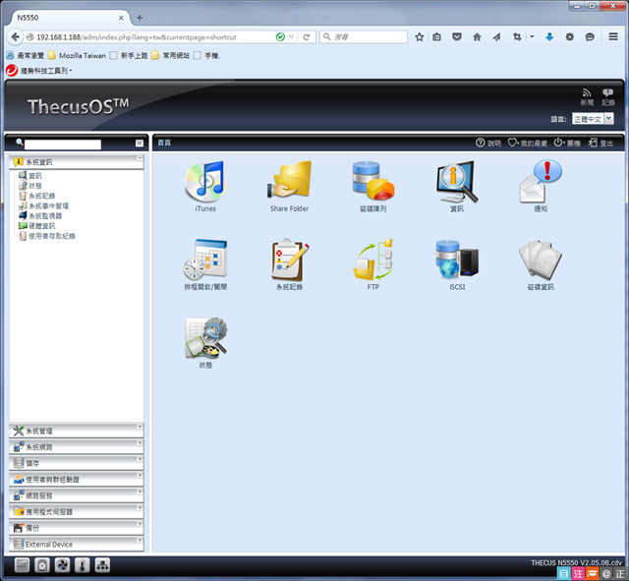Open the 語言 language dropdown arrow
The image size is (629, 581).
click(608, 119)
